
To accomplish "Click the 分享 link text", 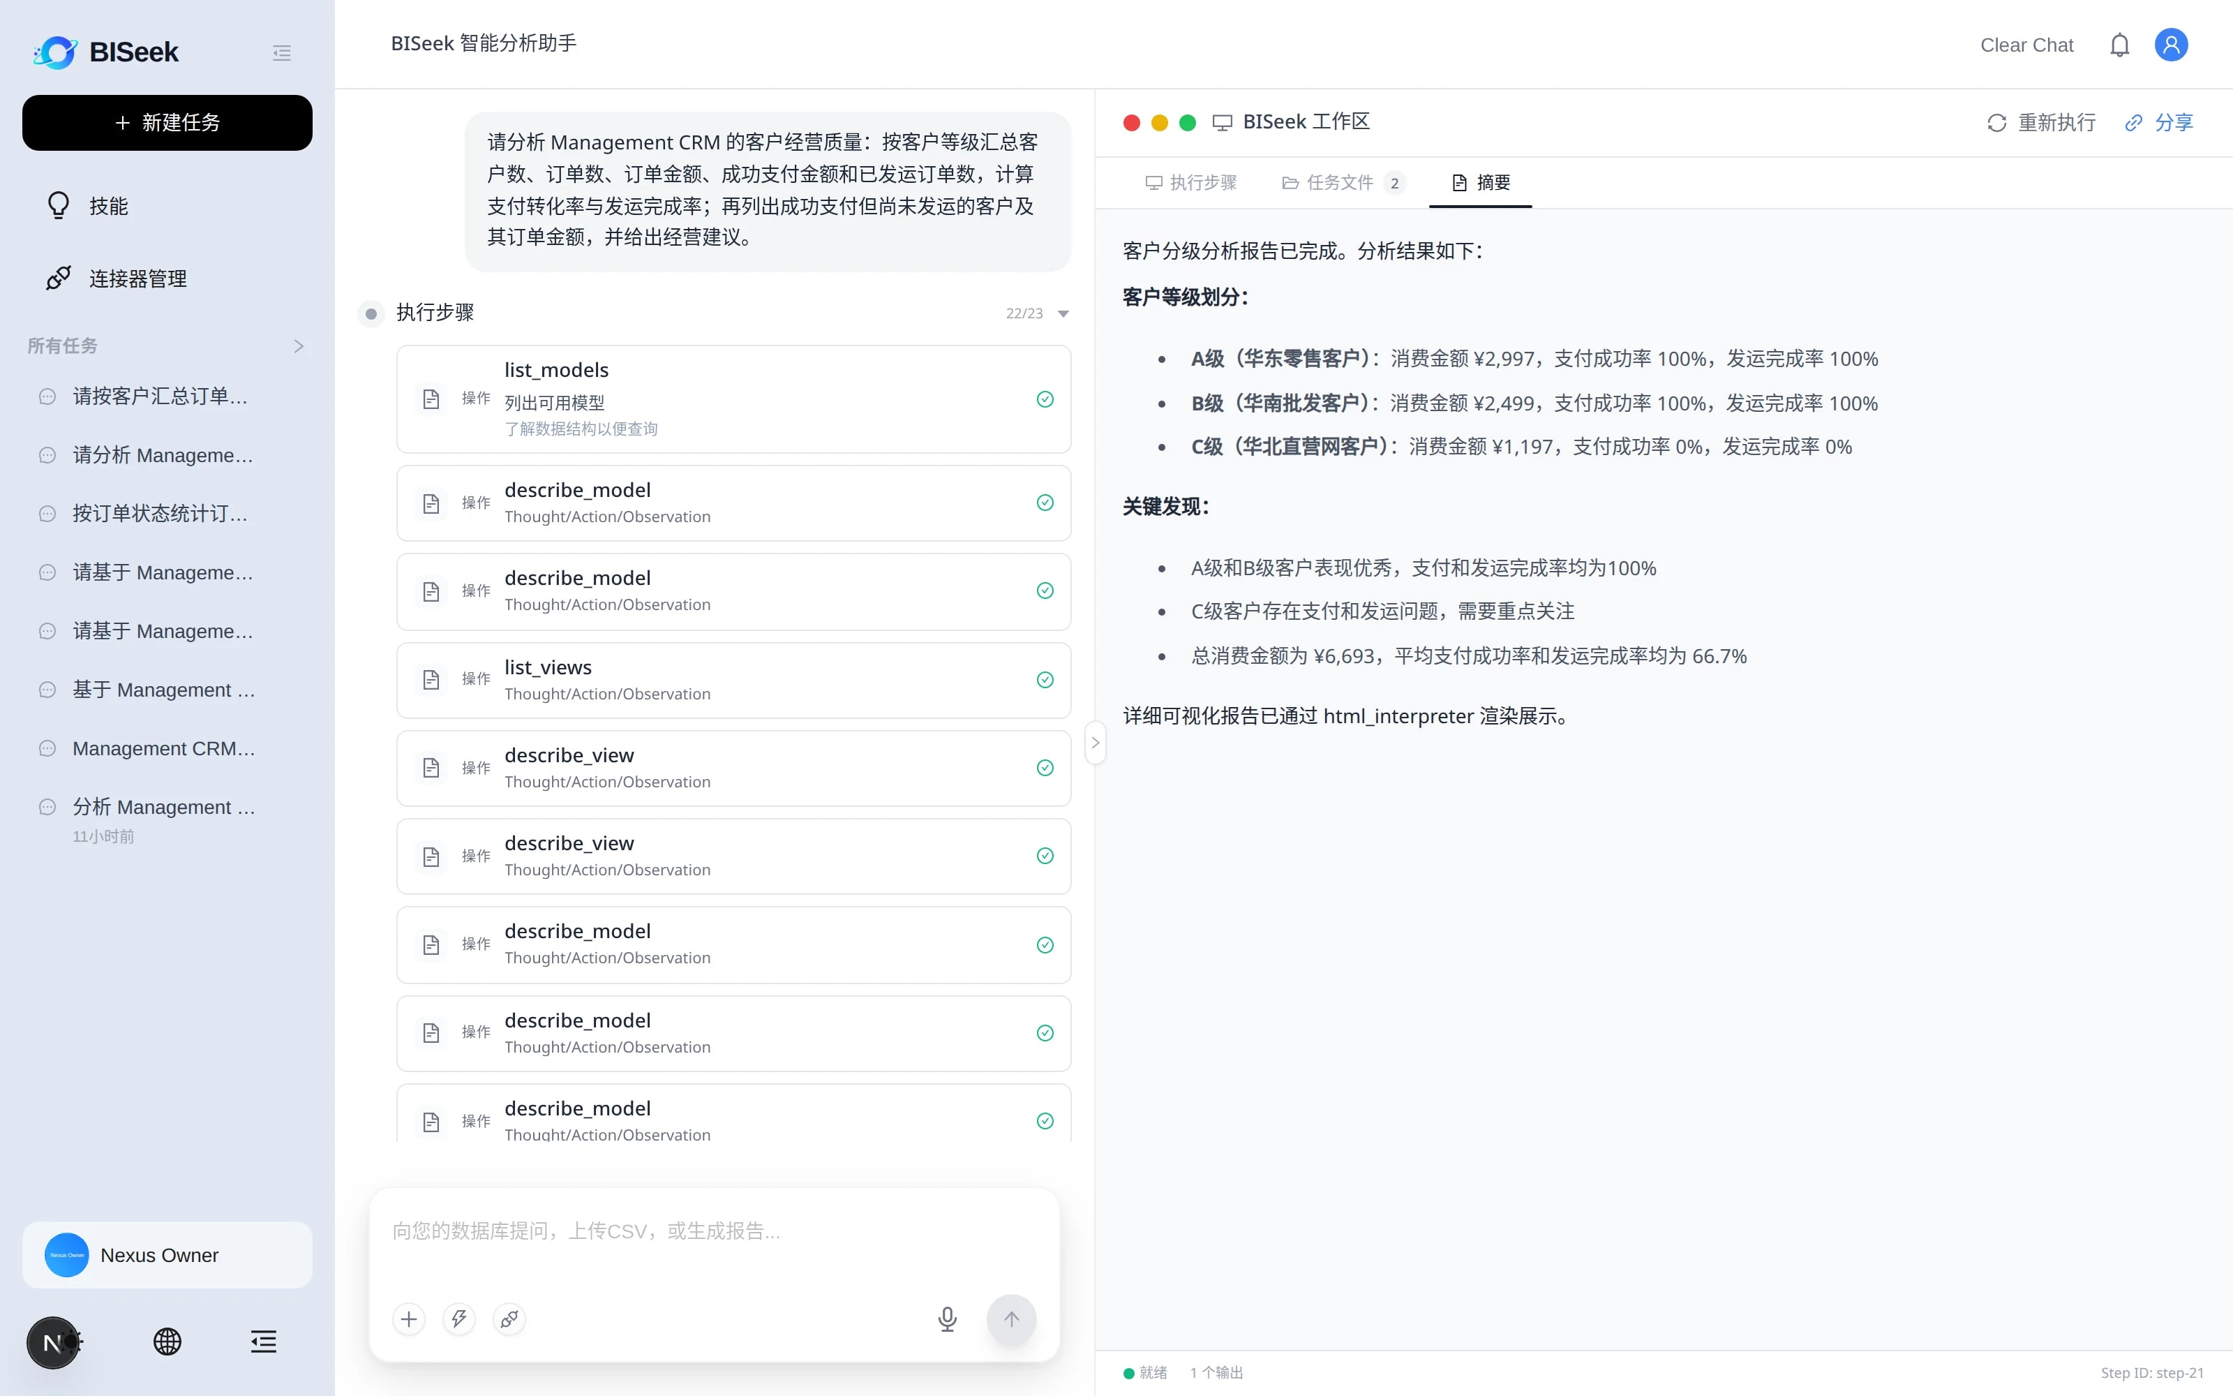I will click(x=2173, y=123).
